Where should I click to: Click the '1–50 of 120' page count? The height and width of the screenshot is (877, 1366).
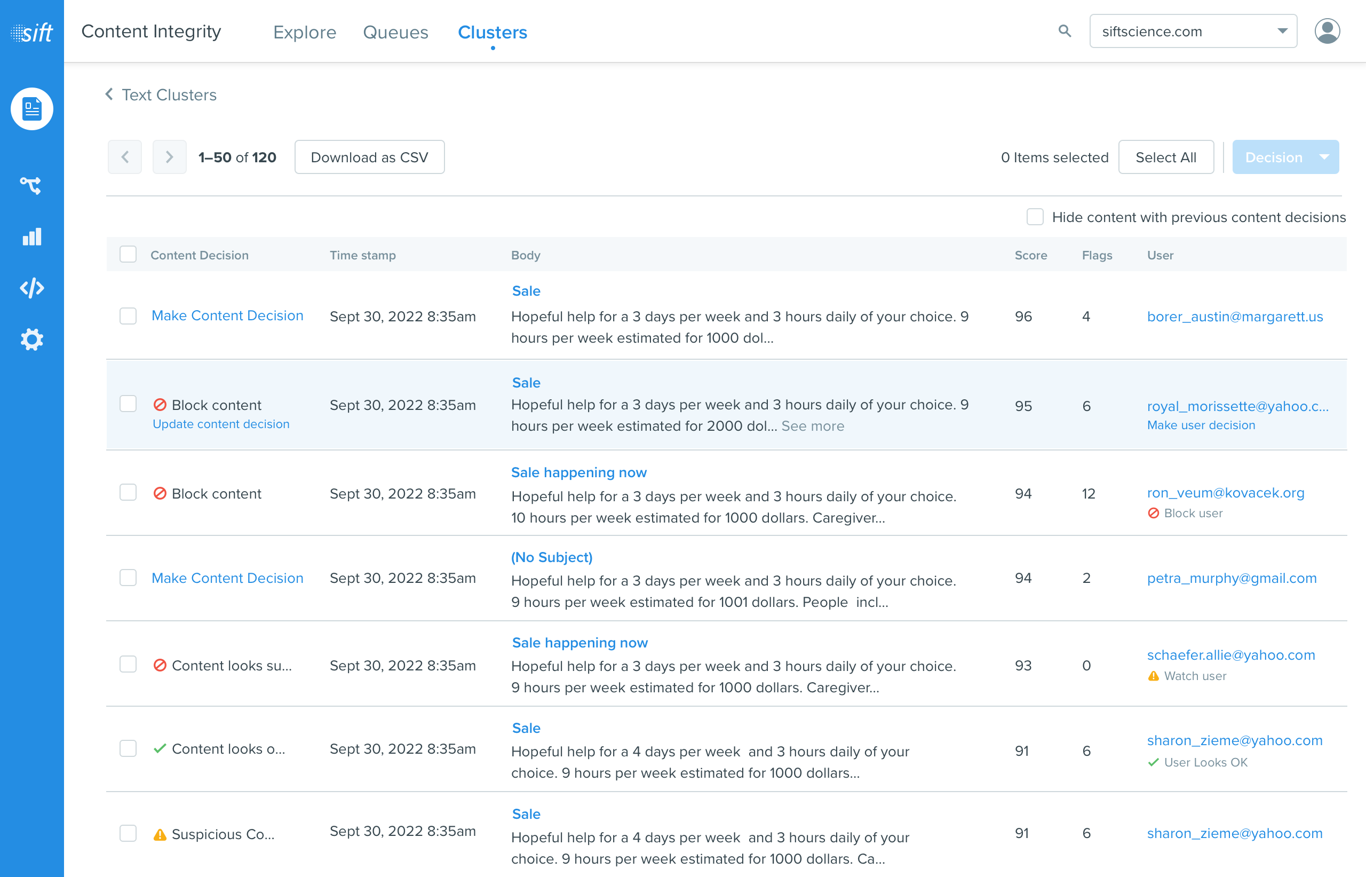(x=237, y=157)
